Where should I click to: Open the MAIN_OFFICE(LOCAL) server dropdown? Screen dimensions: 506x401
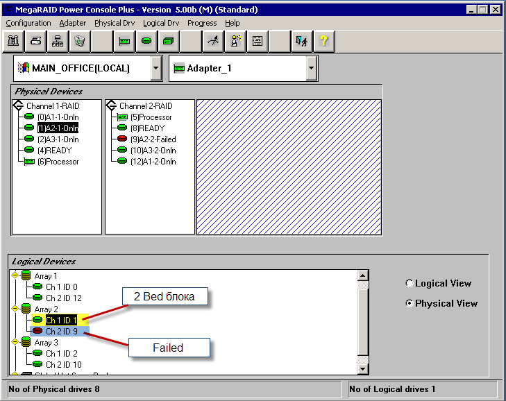(x=156, y=68)
